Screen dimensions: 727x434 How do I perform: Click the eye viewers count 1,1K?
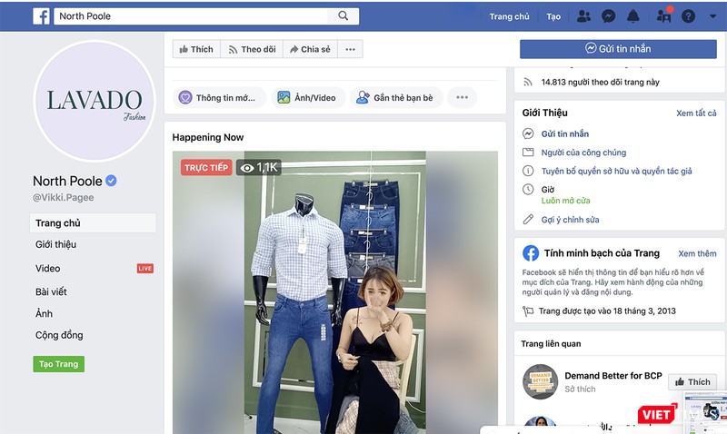tap(259, 168)
